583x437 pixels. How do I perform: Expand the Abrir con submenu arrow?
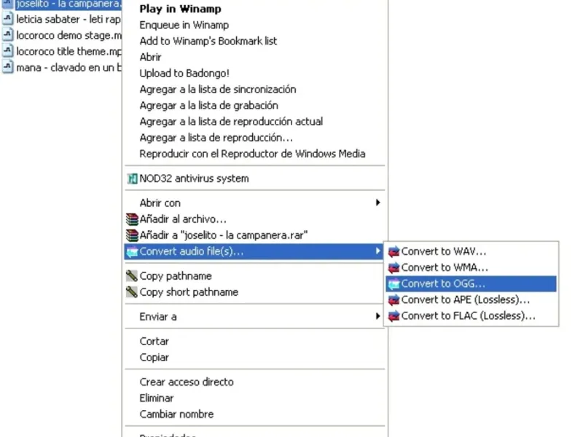pyautogui.click(x=377, y=203)
